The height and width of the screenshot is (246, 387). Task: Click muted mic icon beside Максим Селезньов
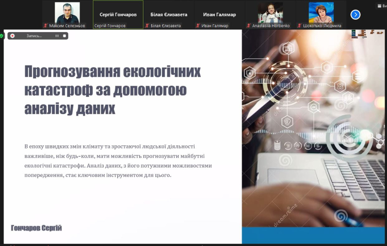point(46,25)
